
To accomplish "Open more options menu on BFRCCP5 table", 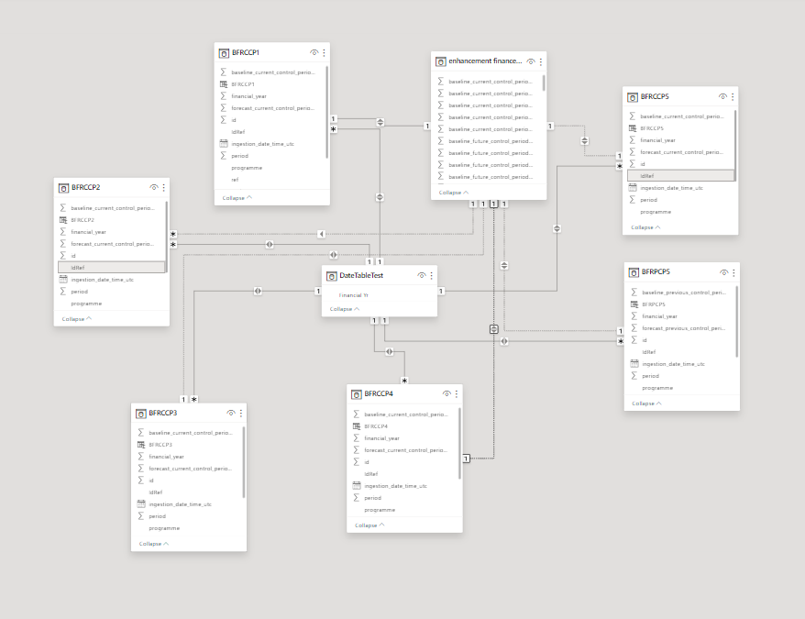I will click(733, 96).
